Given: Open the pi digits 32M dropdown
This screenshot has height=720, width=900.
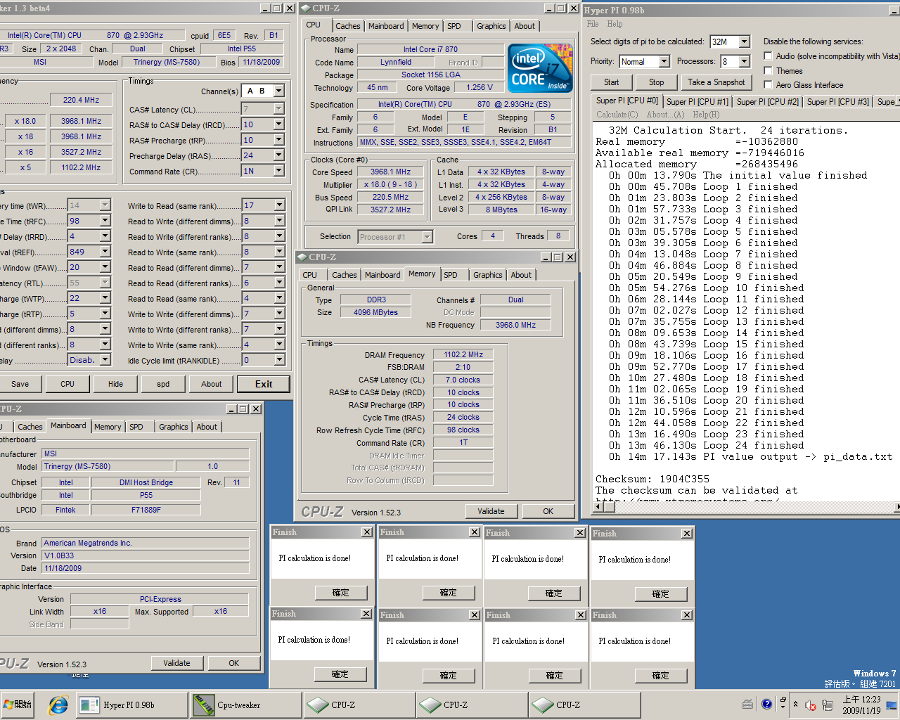Looking at the screenshot, I should [x=745, y=41].
